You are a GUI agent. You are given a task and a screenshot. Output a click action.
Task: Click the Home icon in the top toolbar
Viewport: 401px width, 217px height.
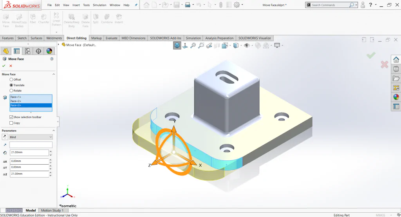click(146, 5)
